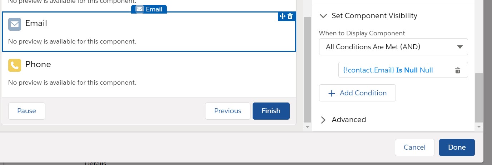This screenshot has height=165, width=492.
Task: Click the Previous button
Action: pos(228,111)
